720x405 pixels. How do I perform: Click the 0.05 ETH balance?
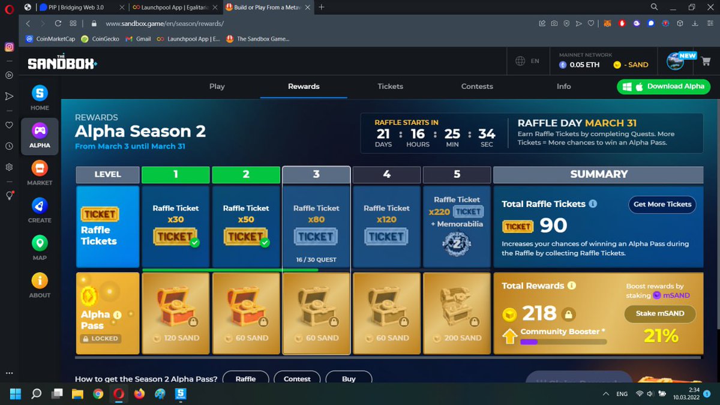pyautogui.click(x=580, y=64)
